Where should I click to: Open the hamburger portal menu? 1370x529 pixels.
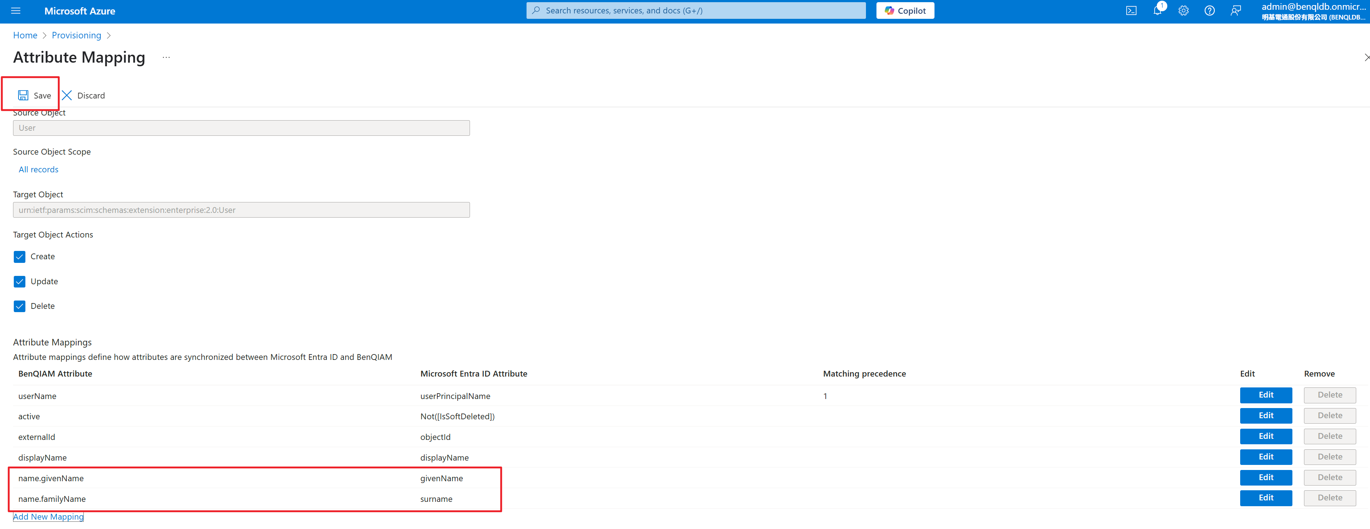pos(16,11)
